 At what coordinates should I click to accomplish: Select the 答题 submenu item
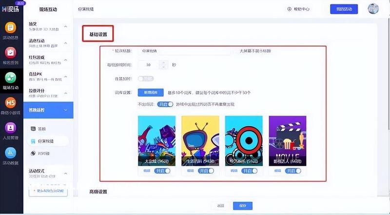(42, 129)
